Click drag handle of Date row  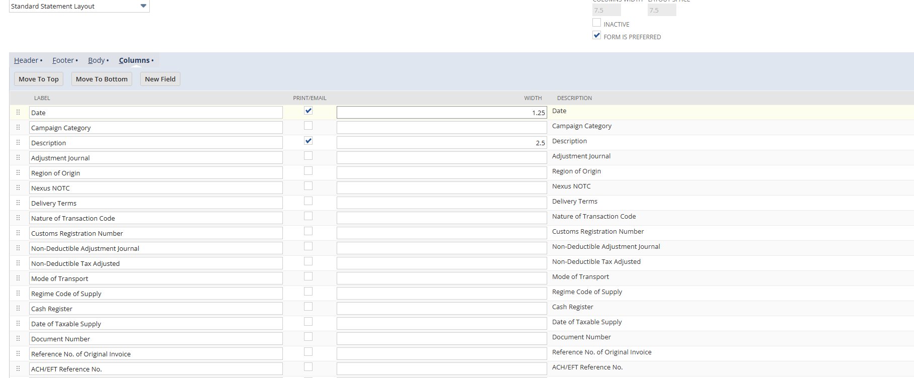[18, 112]
